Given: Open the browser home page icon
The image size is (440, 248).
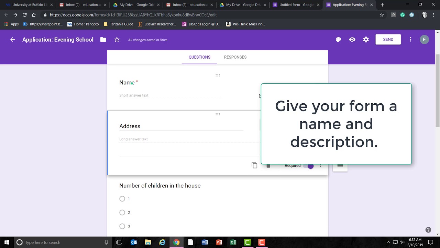Looking at the screenshot, I should (34, 15).
